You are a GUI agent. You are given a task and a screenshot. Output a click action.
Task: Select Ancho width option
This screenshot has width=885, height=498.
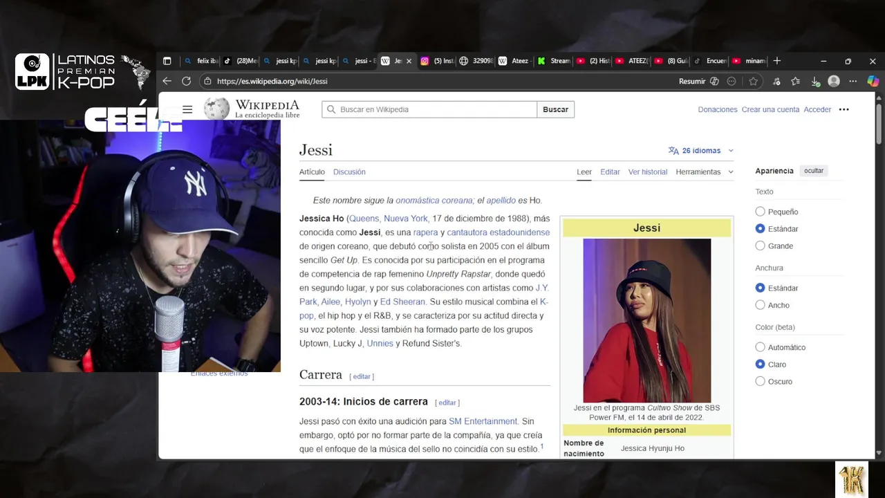pos(760,305)
